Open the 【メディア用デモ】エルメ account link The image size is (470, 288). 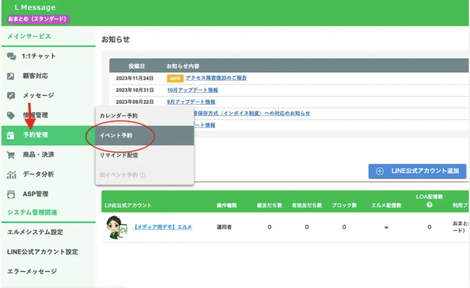tap(162, 227)
